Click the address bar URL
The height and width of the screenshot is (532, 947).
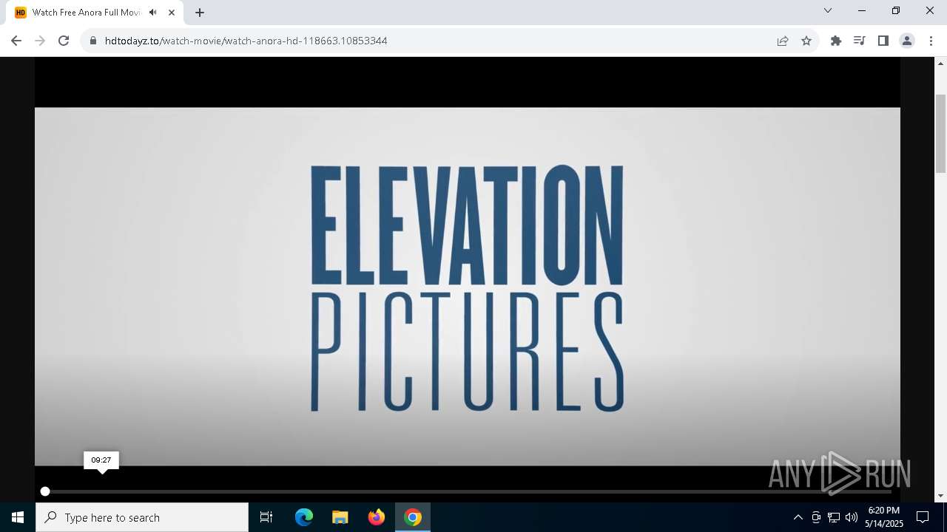[246, 41]
